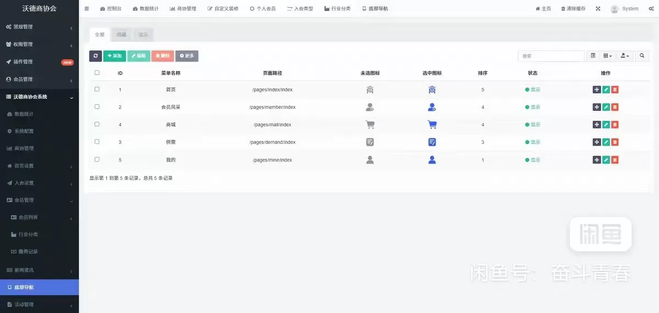Viewport: 659px width, 313px height.
Task: Check the 商城 row checkbox
Action: 97,124
